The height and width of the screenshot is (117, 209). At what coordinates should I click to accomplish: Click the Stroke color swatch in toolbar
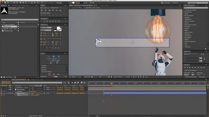point(81,3)
